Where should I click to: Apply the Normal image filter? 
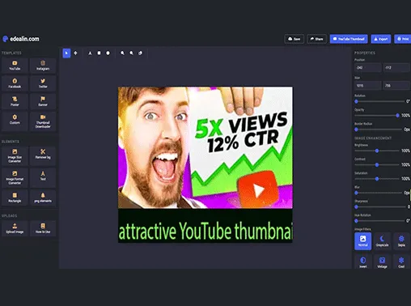(362, 241)
